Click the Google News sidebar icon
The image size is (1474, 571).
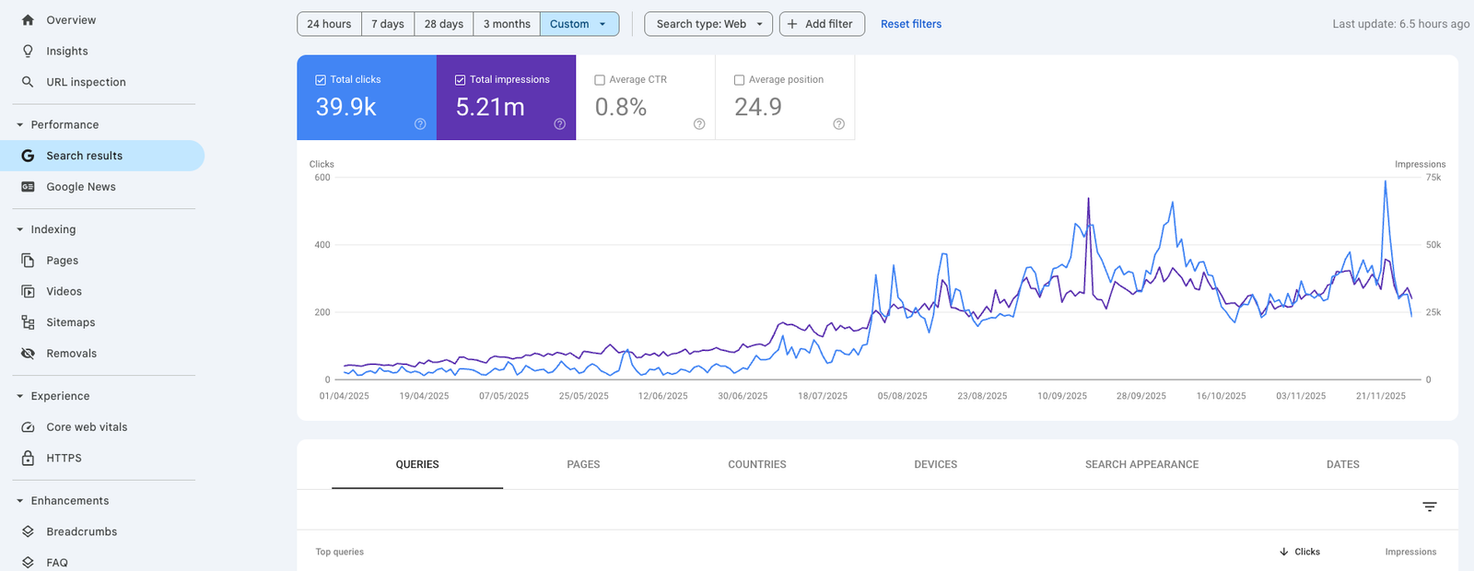pos(28,187)
